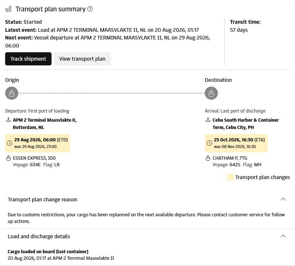Collapse the Load and discharge details chevron

click(283, 236)
